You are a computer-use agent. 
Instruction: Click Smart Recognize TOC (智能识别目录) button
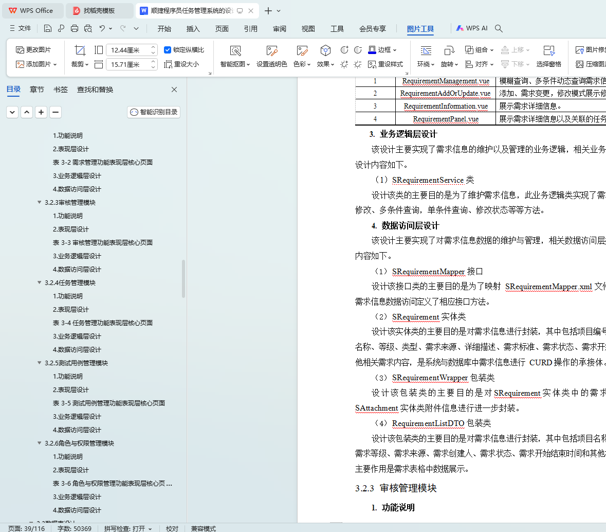[154, 112]
